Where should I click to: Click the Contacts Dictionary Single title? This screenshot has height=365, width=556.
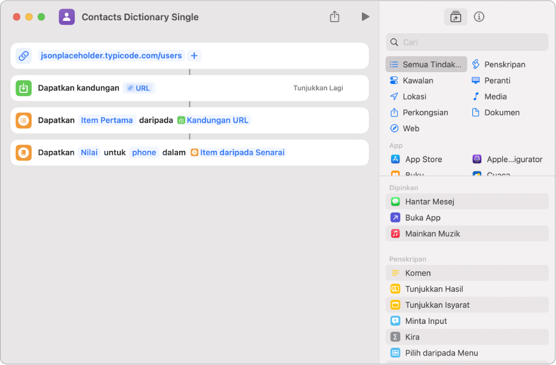pos(140,17)
